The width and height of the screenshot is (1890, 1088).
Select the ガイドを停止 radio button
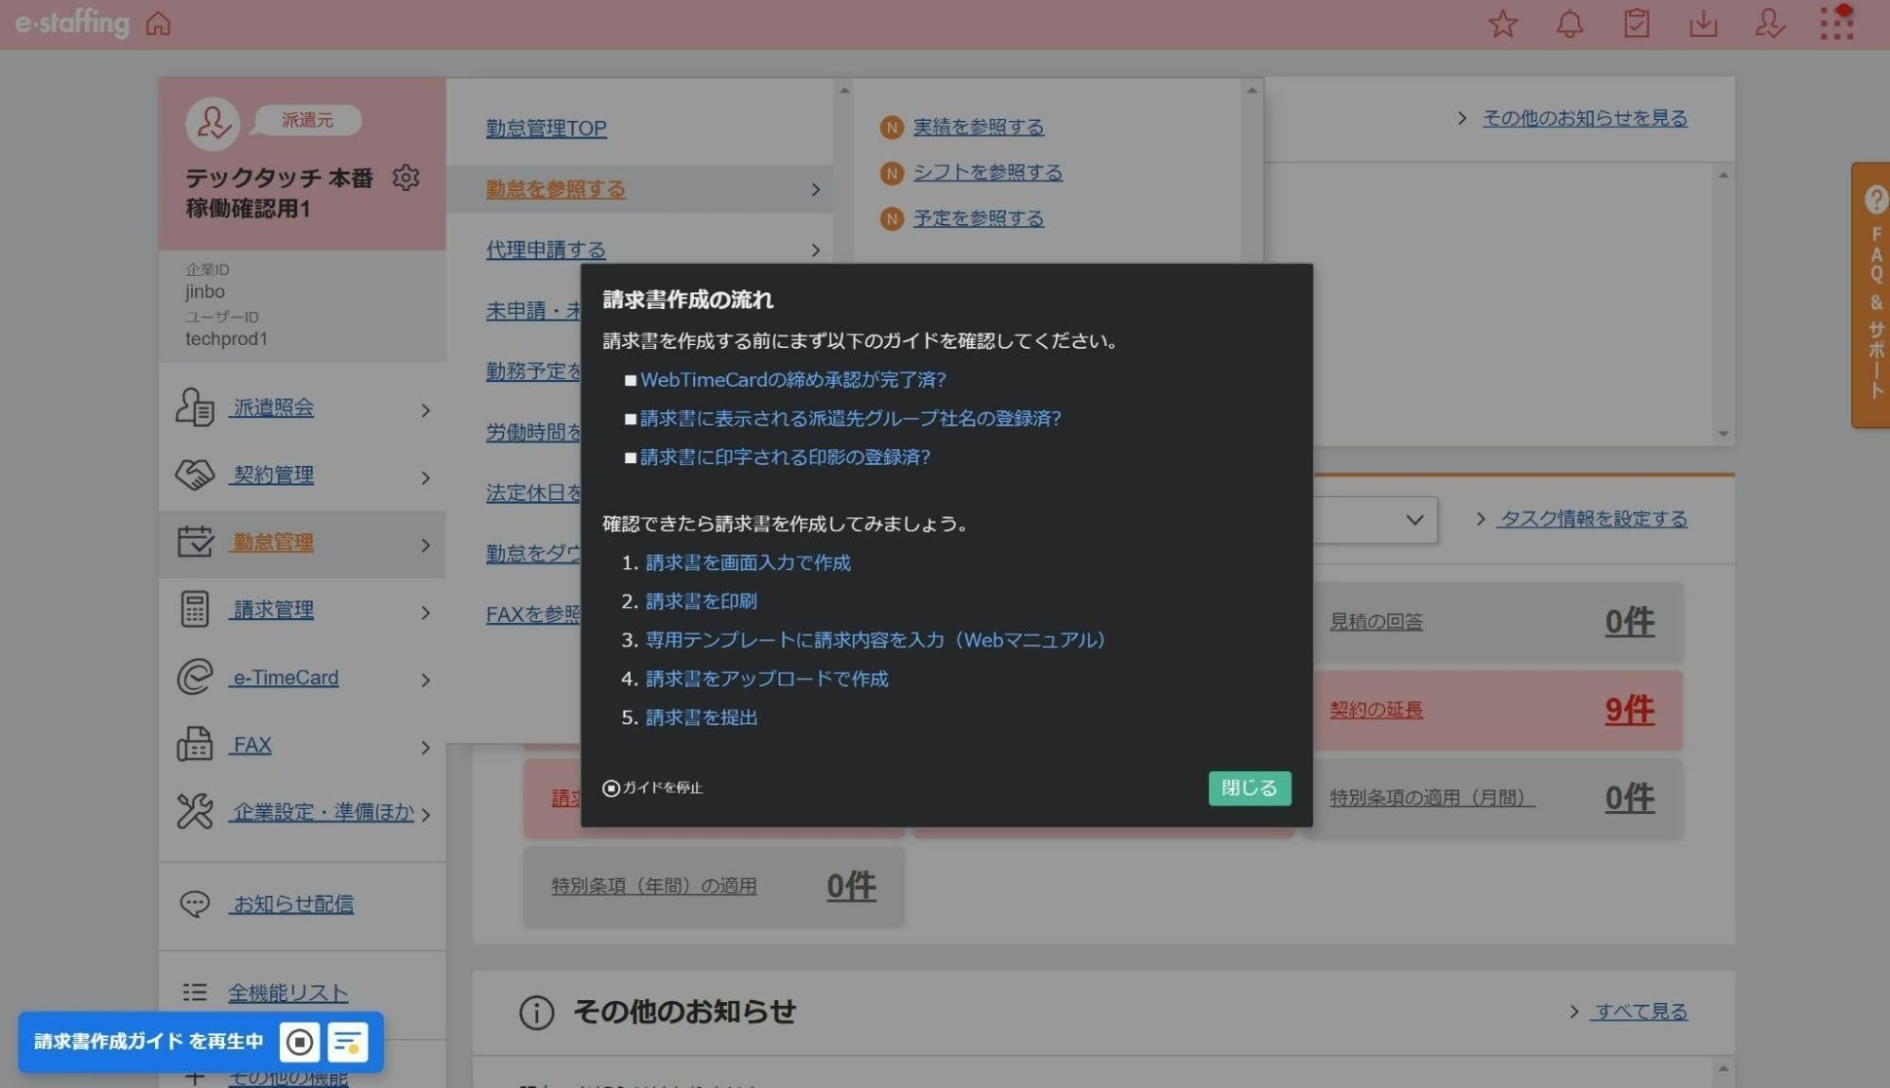point(609,787)
